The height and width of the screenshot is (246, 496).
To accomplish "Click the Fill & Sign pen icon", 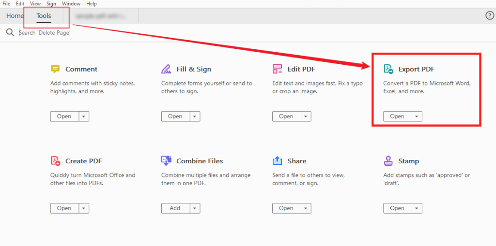I will (x=166, y=69).
